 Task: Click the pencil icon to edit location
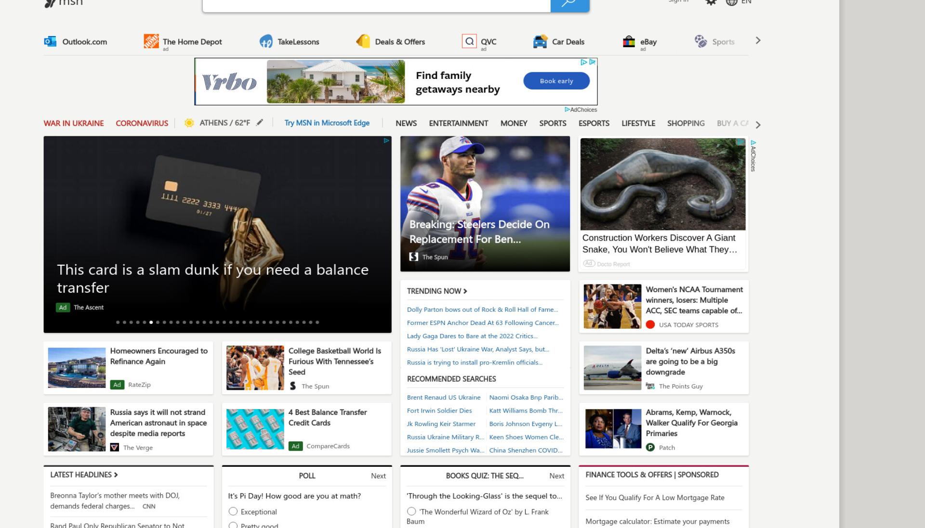coord(260,122)
